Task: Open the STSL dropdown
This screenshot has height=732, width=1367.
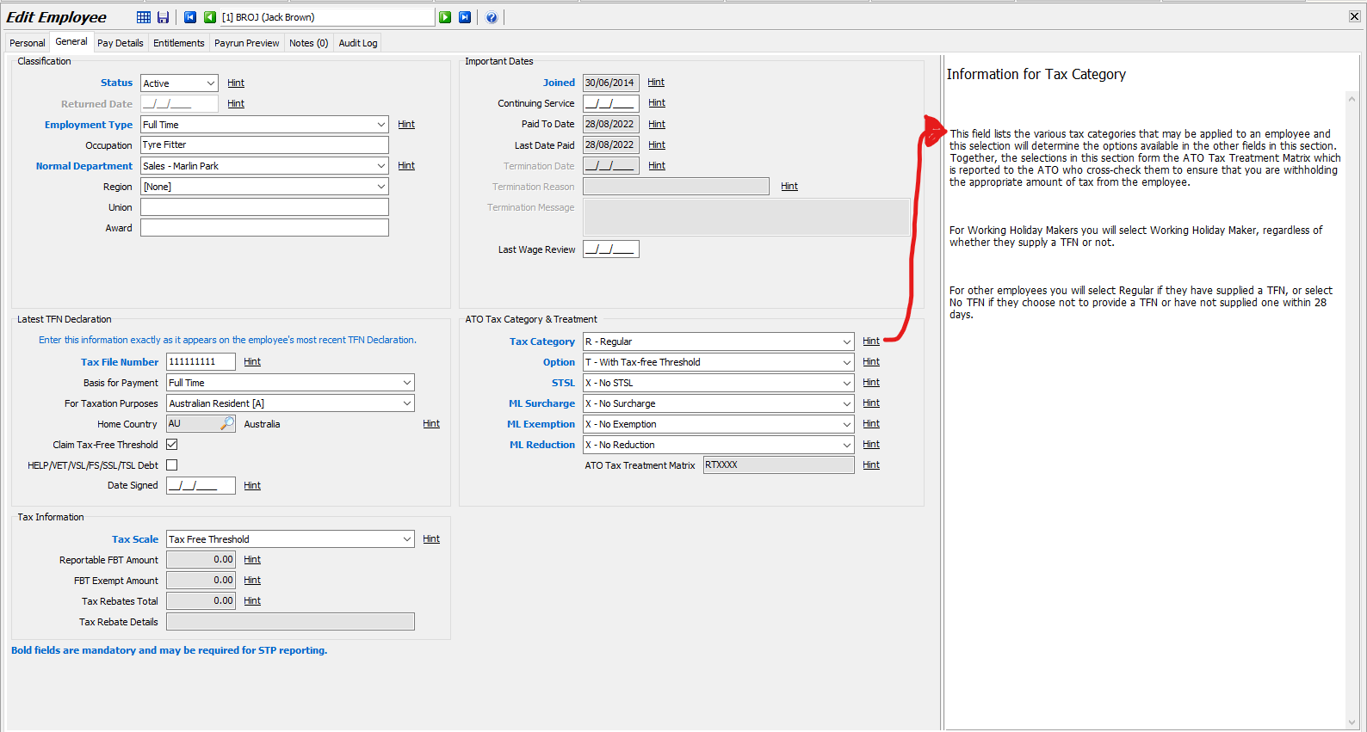Action: (846, 383)
